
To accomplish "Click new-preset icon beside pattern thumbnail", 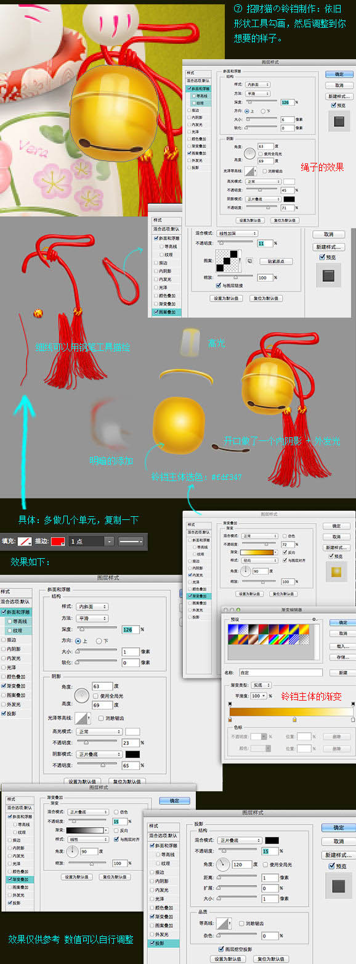I will (x=250, y=262).
